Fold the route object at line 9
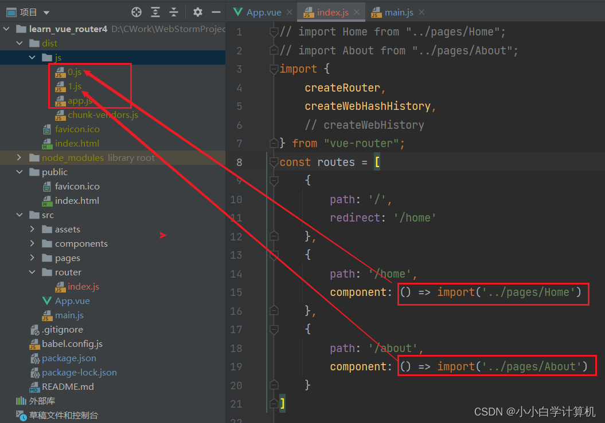605x423 pixels. 274,180
